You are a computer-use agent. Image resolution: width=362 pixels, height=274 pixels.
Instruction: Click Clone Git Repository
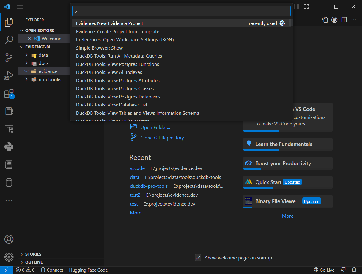(163, 138)
